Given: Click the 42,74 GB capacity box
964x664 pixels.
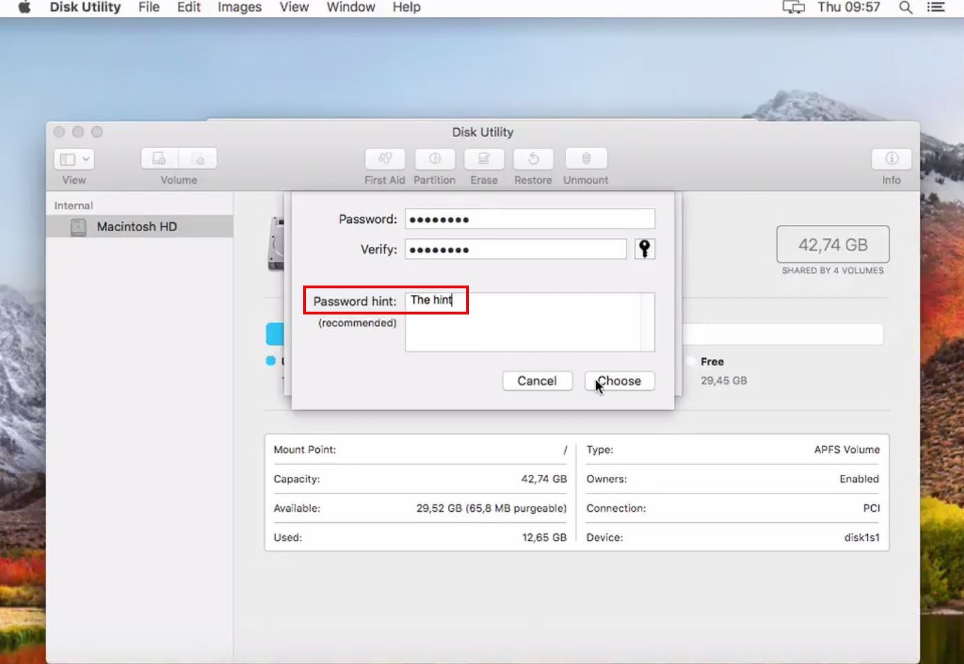Looking at the screenshot, I should pyautogui.click(x=833, y=244).
